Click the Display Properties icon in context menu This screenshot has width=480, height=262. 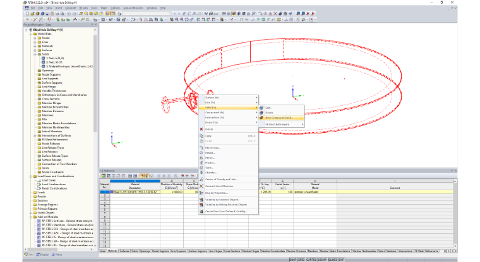tap(201, 193)
